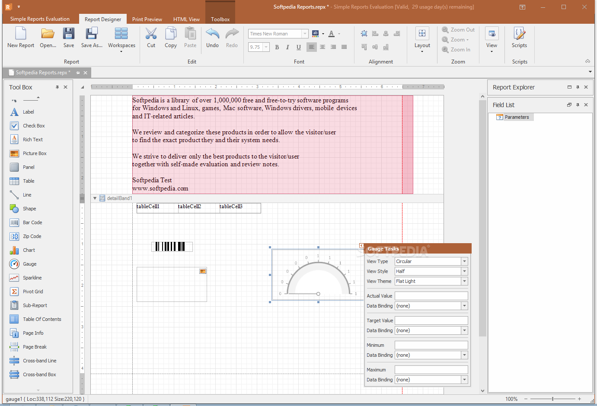Select the Page Info tool

pyautogui.click(x=26, y=333)
